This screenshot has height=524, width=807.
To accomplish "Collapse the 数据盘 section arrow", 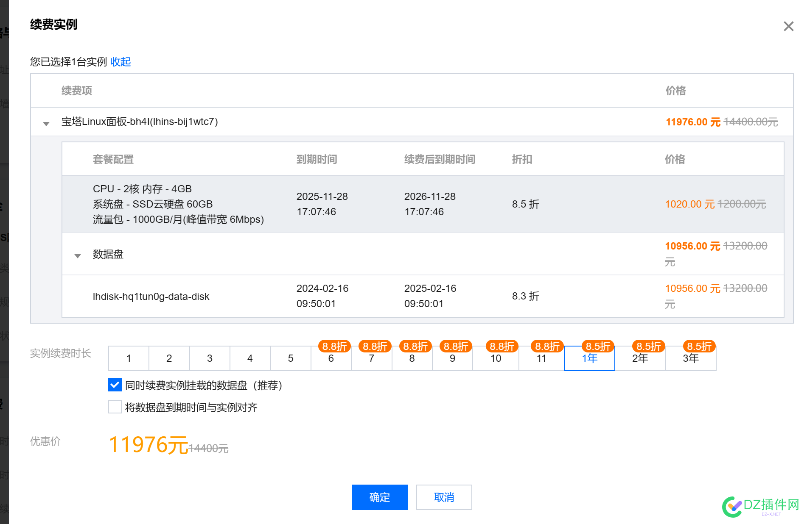I will point(78,256).
